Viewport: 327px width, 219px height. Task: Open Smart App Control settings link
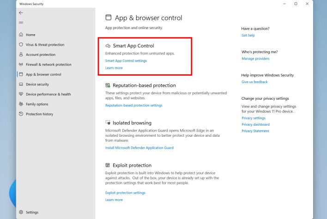tap(126, 61)
